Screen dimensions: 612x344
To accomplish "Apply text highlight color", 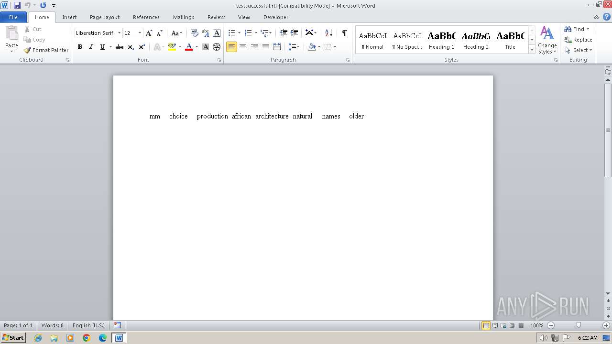I will 172,47.
